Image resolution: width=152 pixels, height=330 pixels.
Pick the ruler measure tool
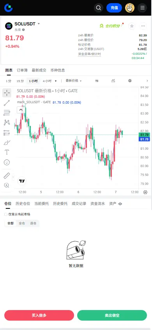point(7,176)
